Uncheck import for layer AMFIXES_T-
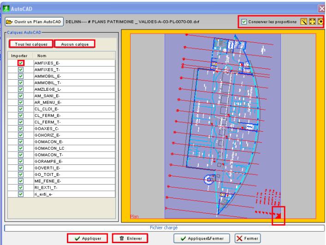The height and width of the screenshot is (245, 326). (x=21, y=70)
